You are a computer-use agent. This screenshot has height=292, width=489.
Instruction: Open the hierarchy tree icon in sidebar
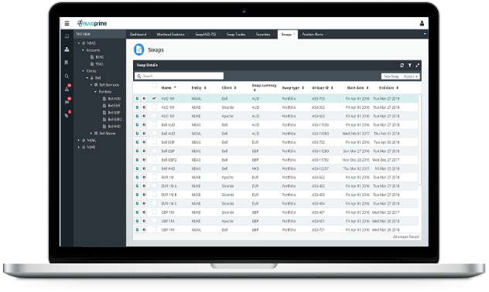pyautogui.click(x=67, y=49)
